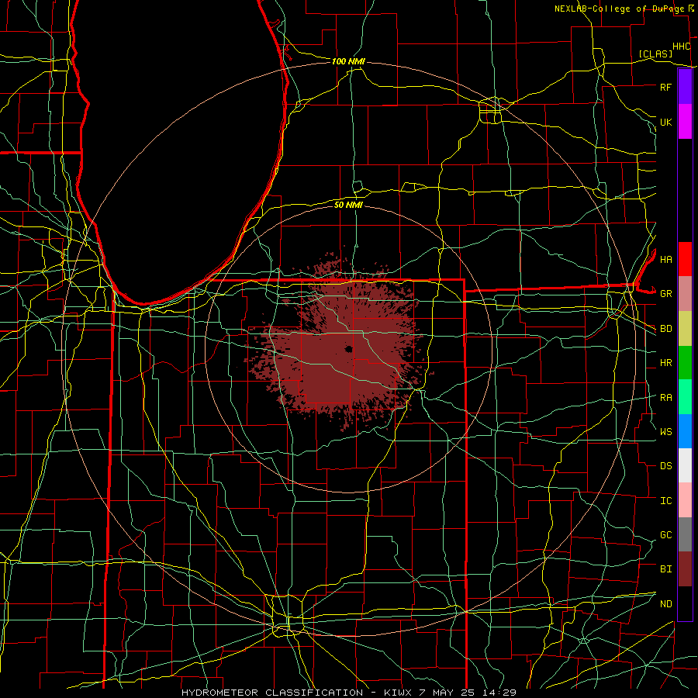
Task: Click the HA legend label text
Action: point(666,260)
